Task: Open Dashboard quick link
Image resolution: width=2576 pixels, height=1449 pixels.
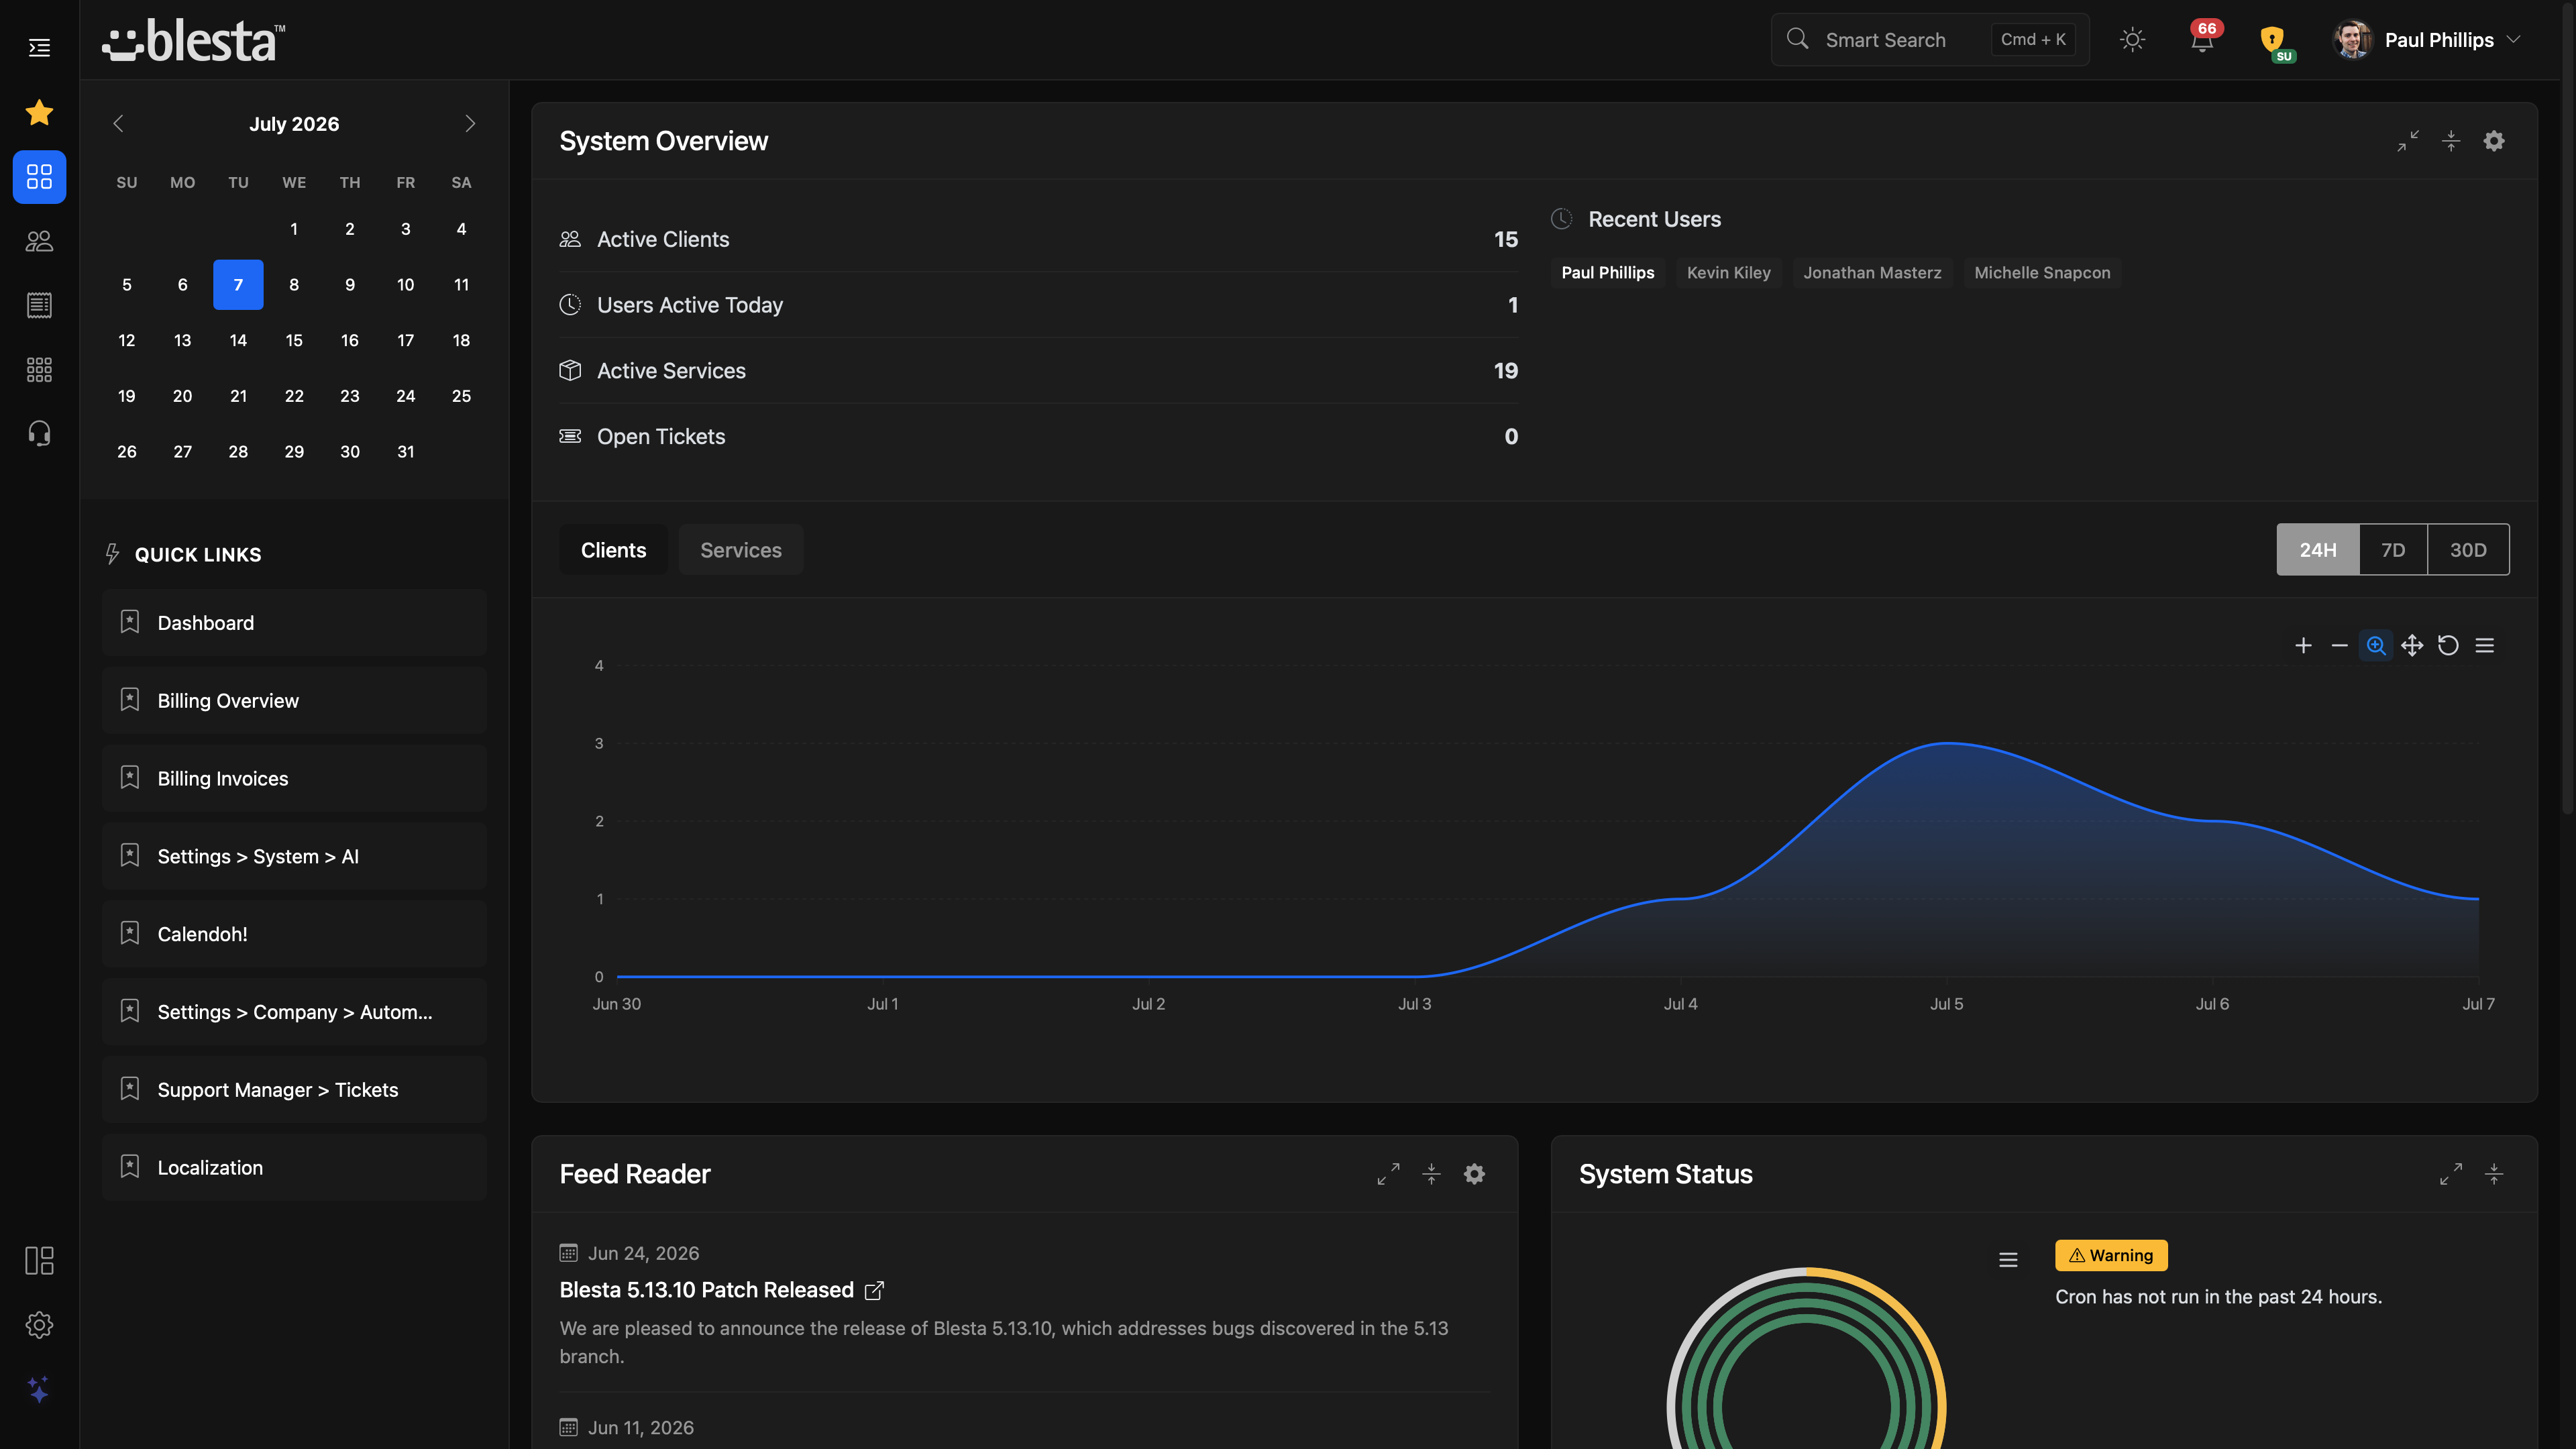Action: click(x=294, y=622)
